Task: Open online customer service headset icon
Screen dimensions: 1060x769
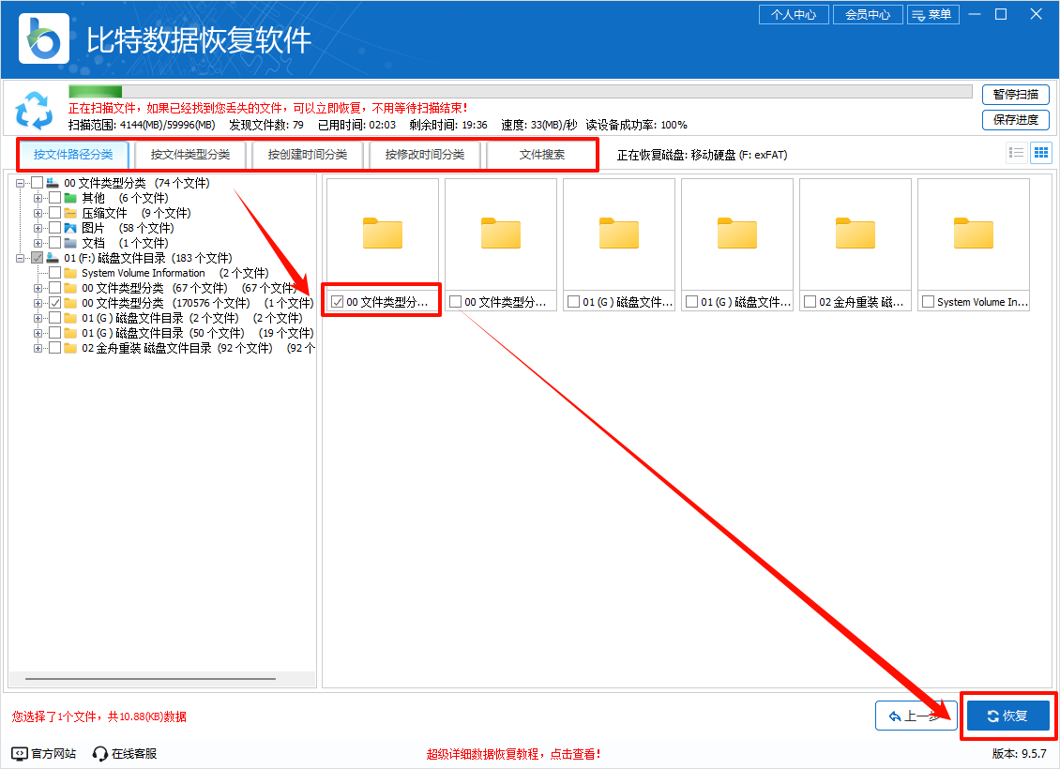Action: (x=100, y=753)
